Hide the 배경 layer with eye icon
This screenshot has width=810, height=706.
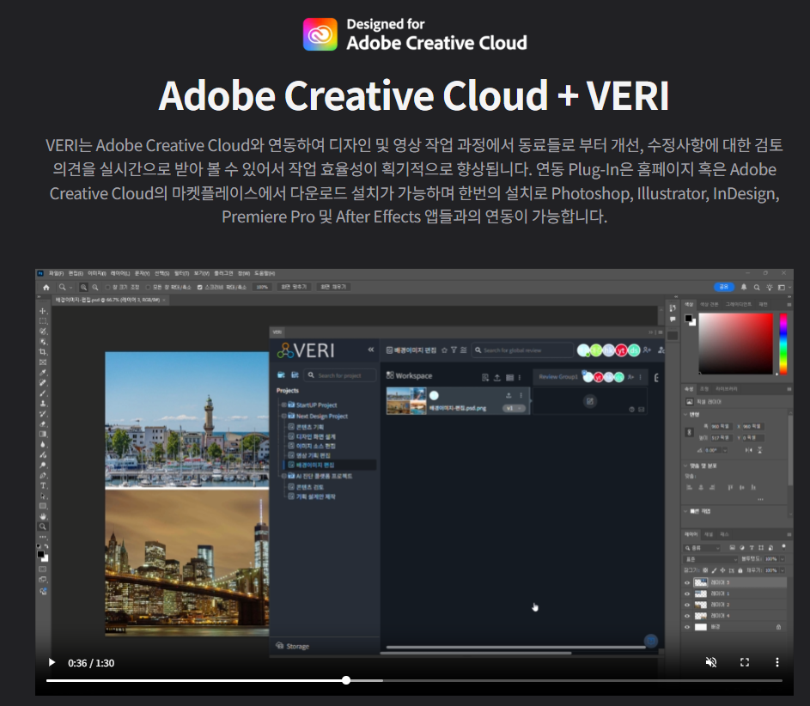687,627
